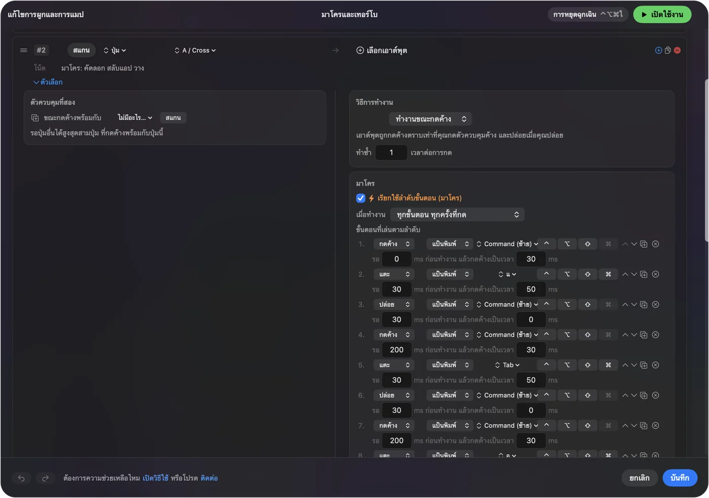Delete mapping #2 with the red minus icon
Viewport: 709px width, 498px height.
point(677,50)
